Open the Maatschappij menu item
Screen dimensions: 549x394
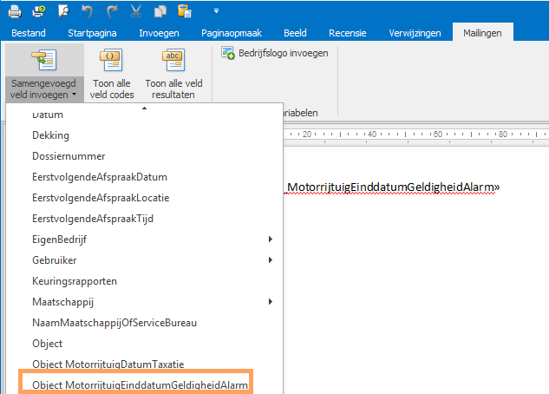click(144, 302)
